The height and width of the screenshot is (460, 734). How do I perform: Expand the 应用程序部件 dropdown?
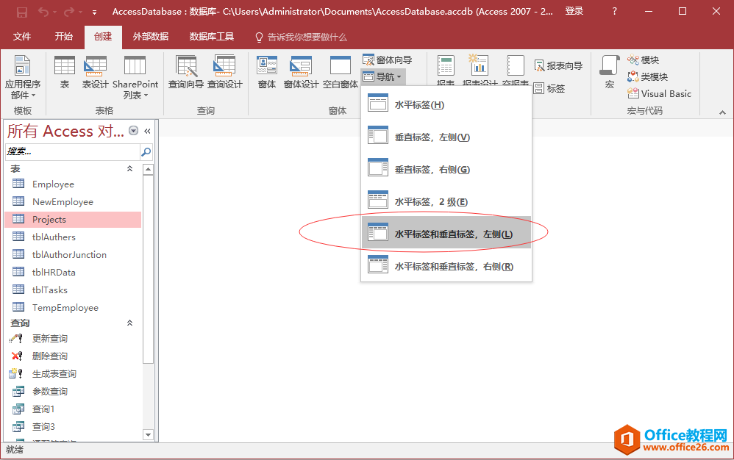tap(23, 79)
